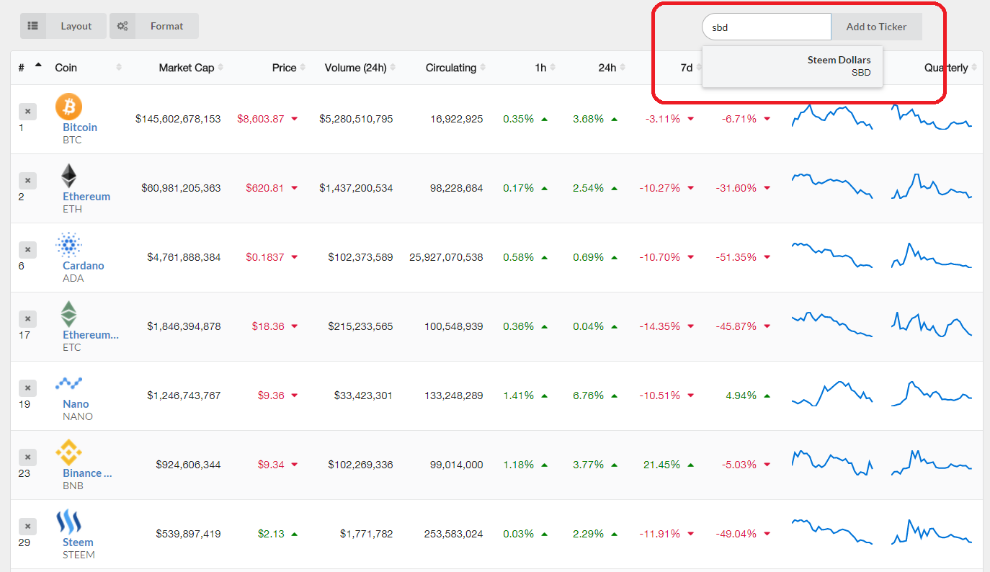This screenshot has height=572, width=990.
Task: Select Steem Dollars SBD suggestion
Action: [x=793, y=66]
